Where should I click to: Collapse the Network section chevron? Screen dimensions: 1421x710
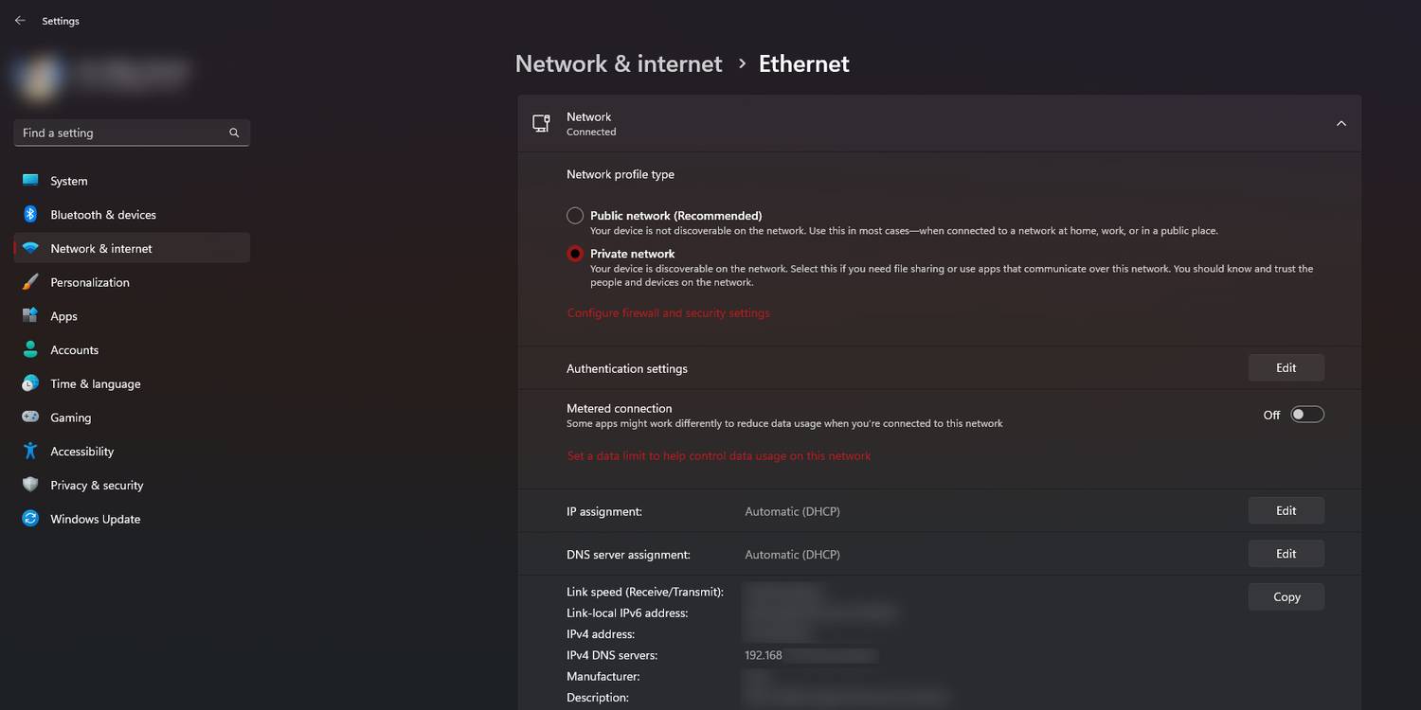pos(1340,123)
